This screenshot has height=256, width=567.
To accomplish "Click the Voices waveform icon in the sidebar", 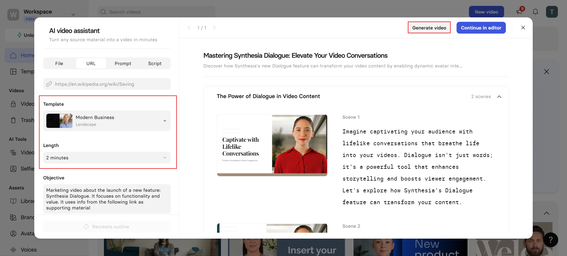I will pos(13,250).
